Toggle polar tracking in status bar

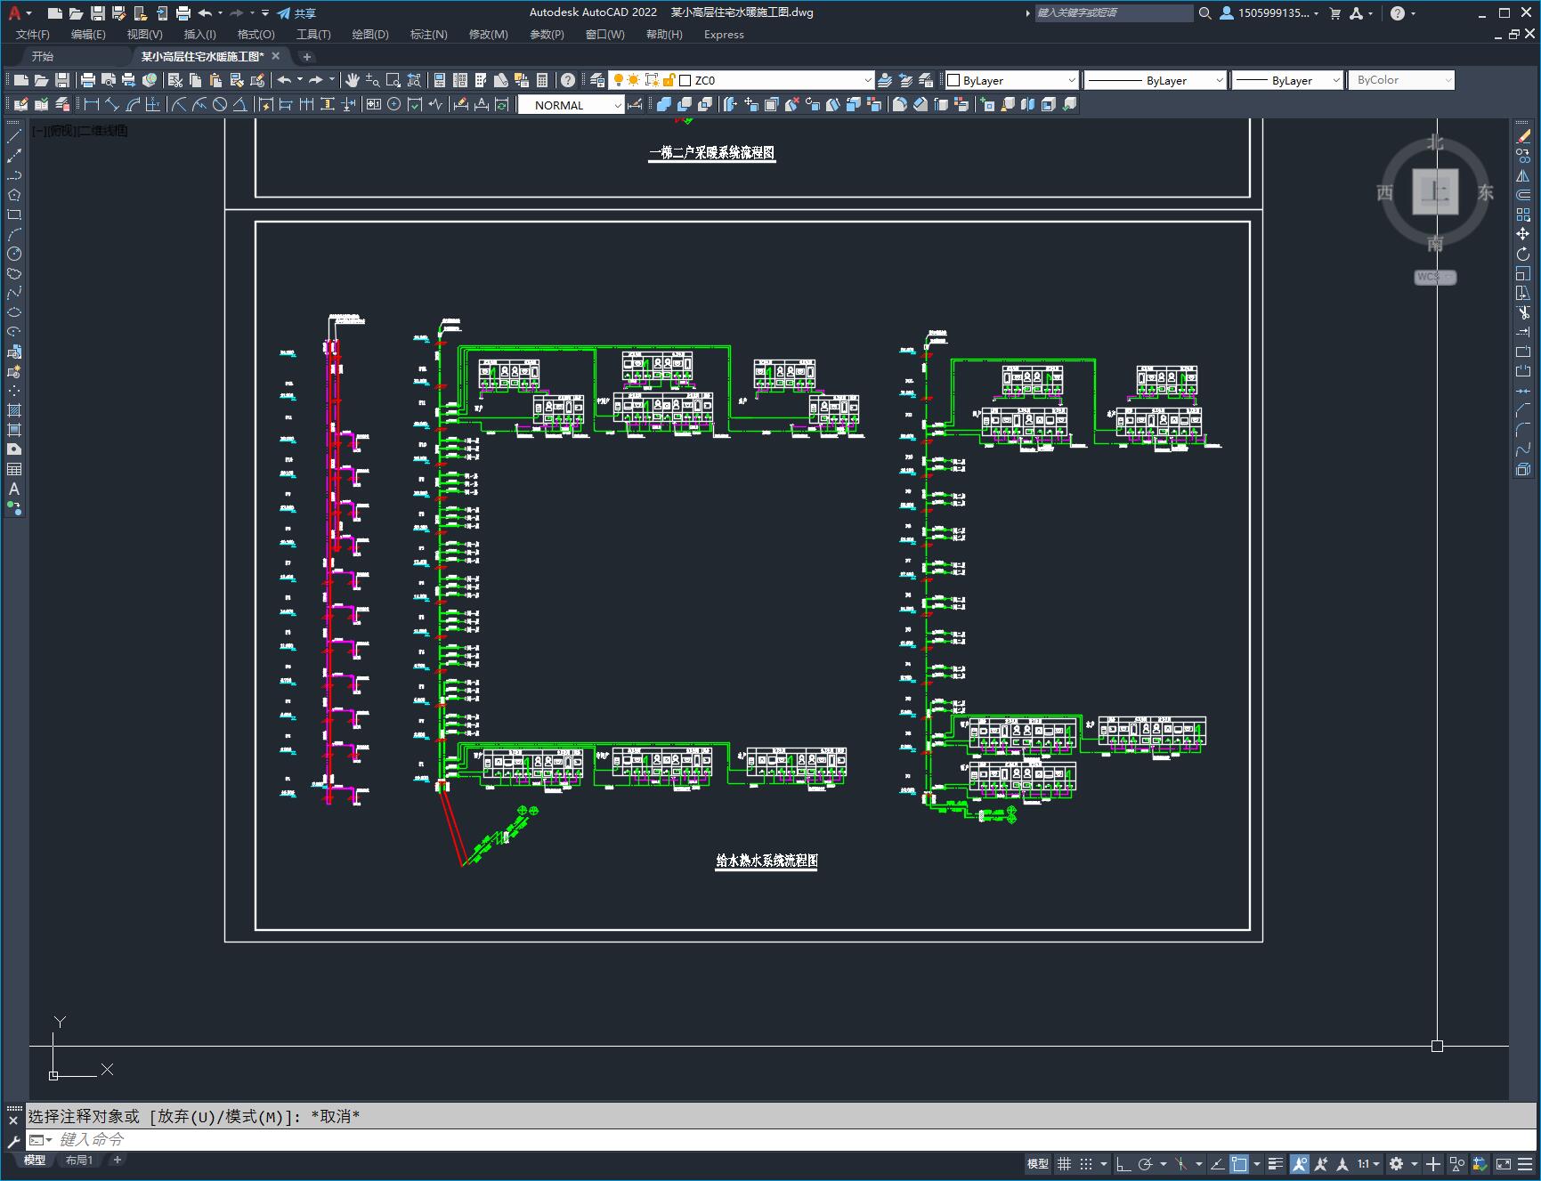1146,1163
